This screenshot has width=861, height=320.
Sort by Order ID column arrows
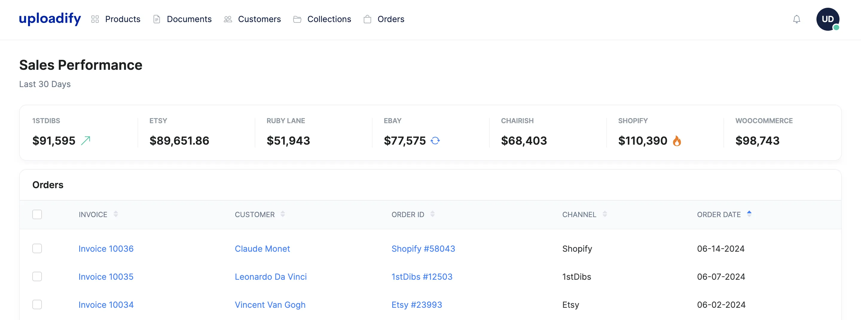coord(433,214)
